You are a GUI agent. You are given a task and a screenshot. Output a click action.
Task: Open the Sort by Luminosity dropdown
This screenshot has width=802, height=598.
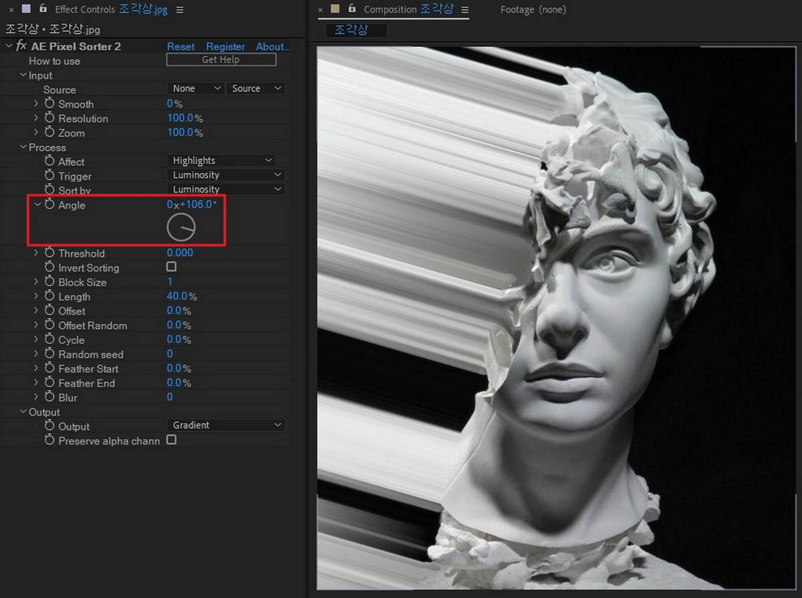pyautogui.click(x=225, y=189)
